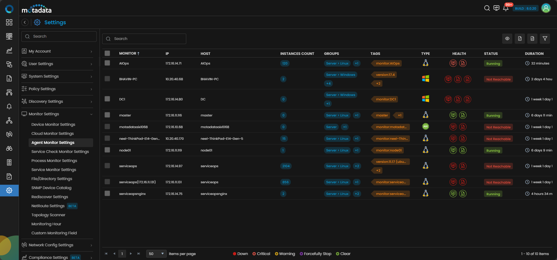Select the active Settings gear in the sidebar
Viewport: 557px width, 260px height.
pyautogui.click(x=9, y=191)
